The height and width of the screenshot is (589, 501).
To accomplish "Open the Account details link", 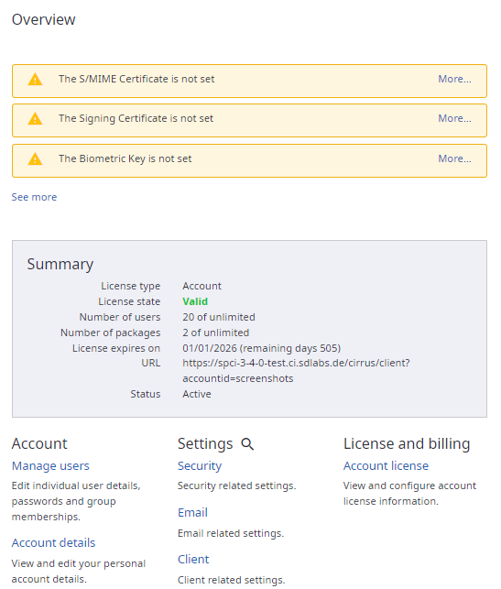I will tap(53, 543).
